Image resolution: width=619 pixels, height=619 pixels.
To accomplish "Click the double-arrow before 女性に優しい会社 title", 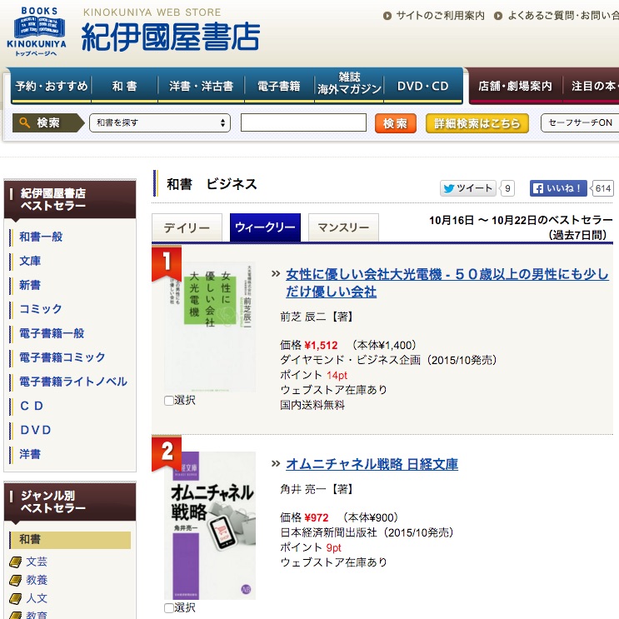I will (276, 273).
